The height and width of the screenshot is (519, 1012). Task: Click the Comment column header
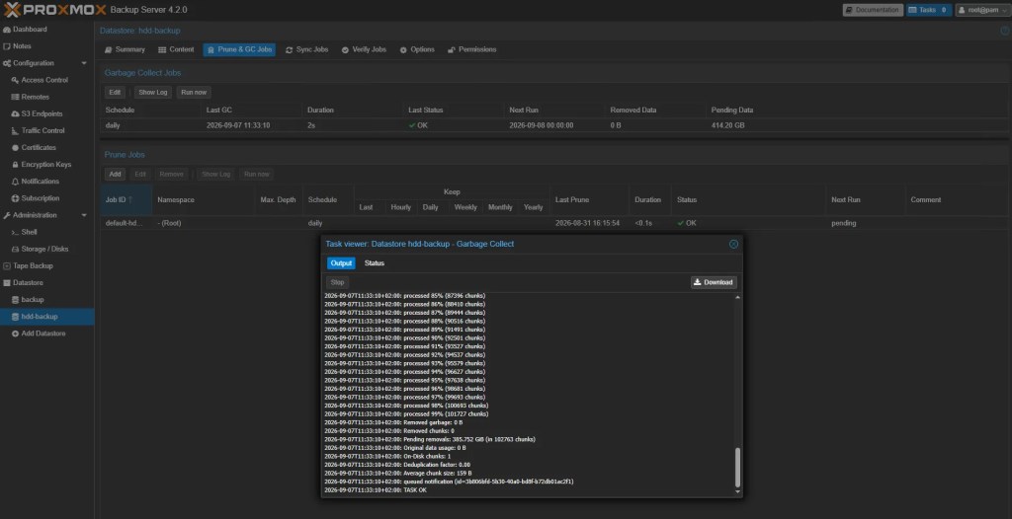(958, 200)
